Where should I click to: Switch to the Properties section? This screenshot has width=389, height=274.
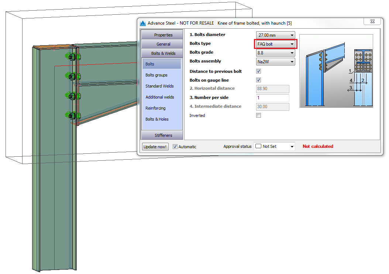[162, 35]
